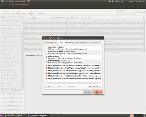Toggle the Canonical Partners (Source Code) checkbox

[46, 53]
